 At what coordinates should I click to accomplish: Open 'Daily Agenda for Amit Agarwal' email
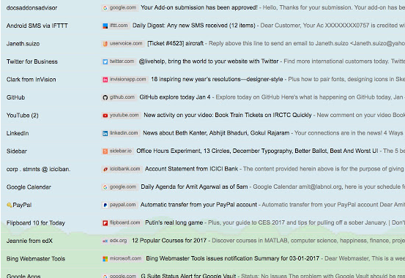[194, 187]
